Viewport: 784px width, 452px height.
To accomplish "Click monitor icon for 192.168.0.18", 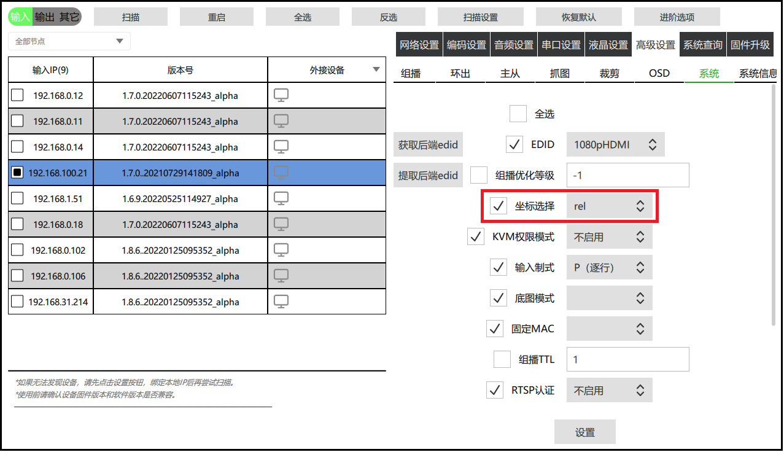I will click(281, 224).
